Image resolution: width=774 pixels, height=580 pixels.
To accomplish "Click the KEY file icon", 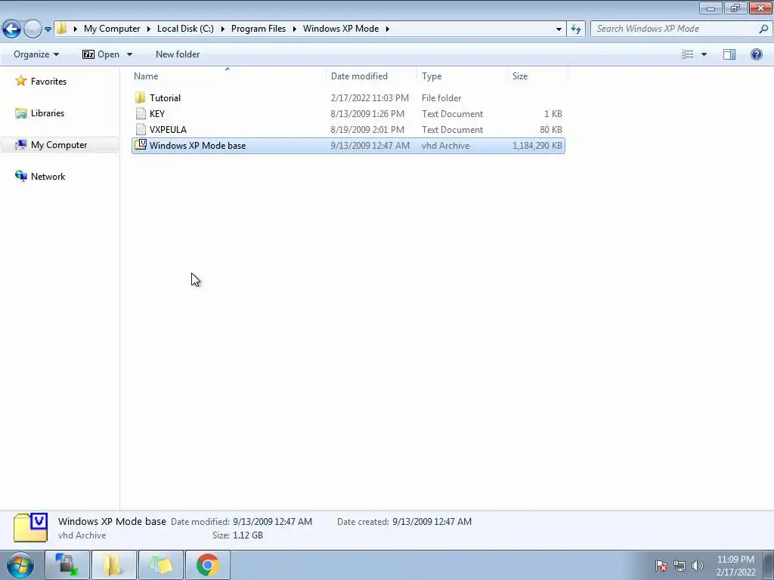I will 141,113.
